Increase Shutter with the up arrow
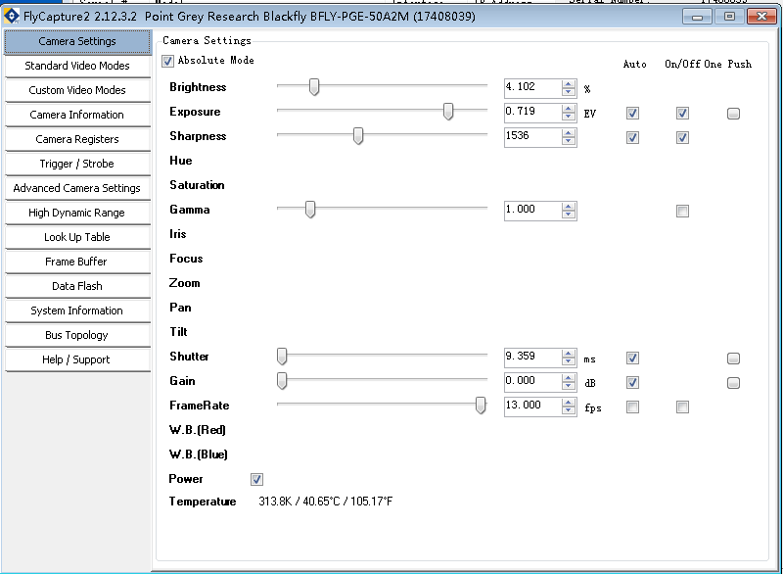Viewport: 783px width, 574px height. (x=569, y=354)
